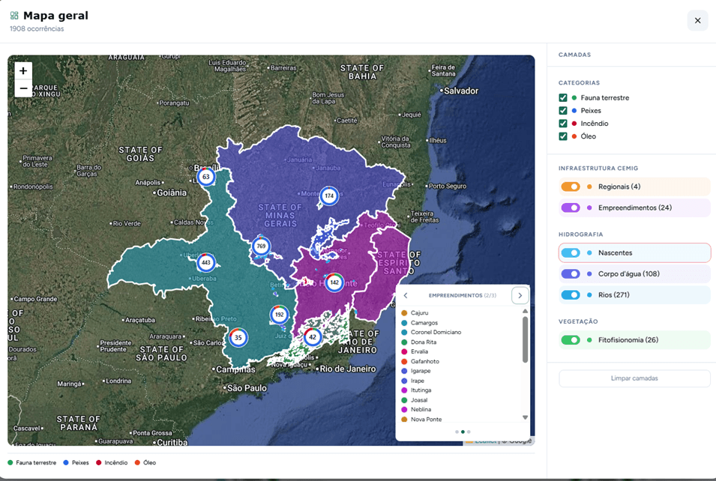Click the cluster marker showing 443
Screen dimensions: 716x481
click(x=205, y=262)
